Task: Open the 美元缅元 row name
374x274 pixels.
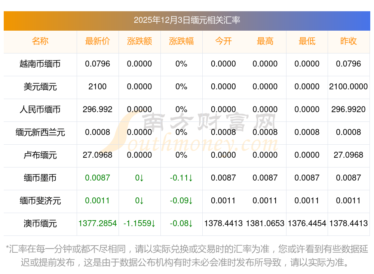Action: click(x=40, y=87)
